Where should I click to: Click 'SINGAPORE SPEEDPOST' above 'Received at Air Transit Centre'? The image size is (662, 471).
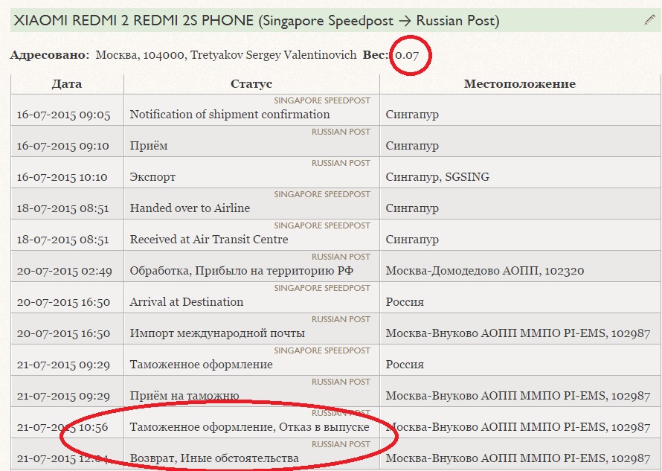click(322, 225)
